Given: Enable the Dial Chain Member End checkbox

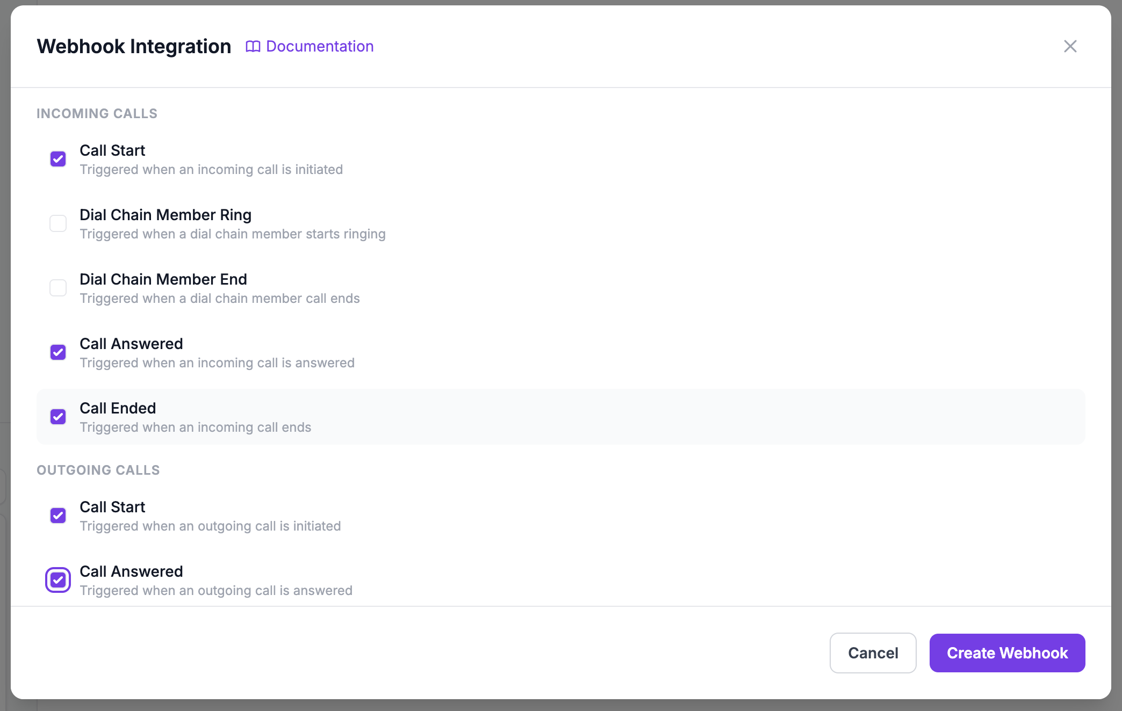Looking at the screenshot, I should pyautogui.click(x=58, y=288).
